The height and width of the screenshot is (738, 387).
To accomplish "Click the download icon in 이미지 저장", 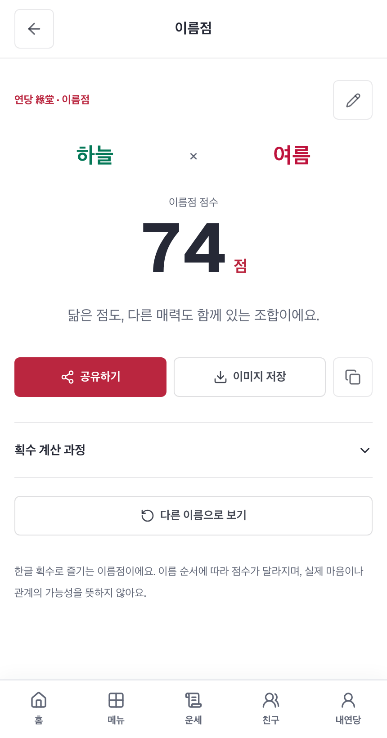I will point(220,377).
